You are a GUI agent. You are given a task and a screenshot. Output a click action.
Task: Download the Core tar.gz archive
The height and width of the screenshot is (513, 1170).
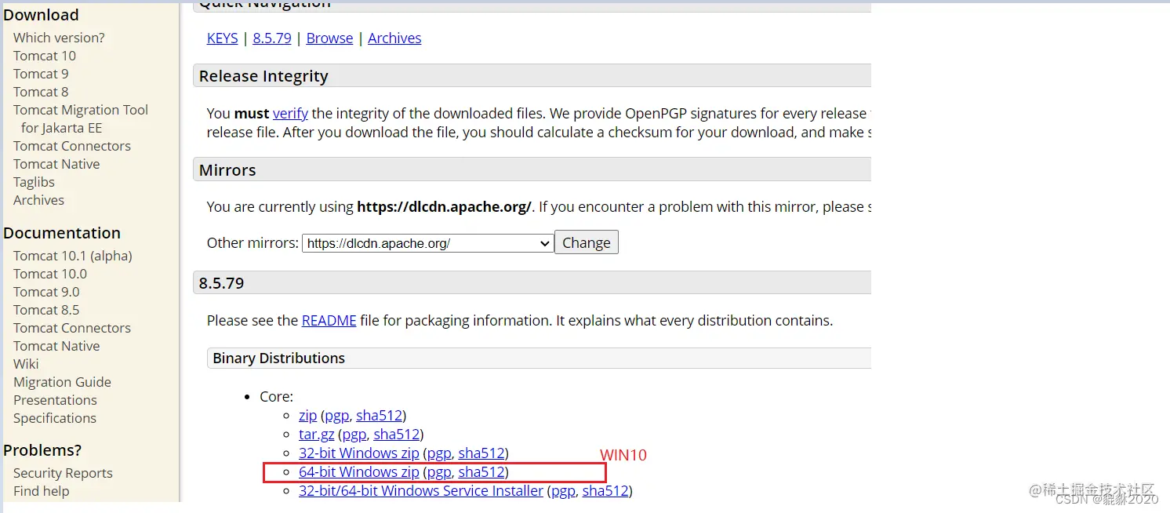316,435
